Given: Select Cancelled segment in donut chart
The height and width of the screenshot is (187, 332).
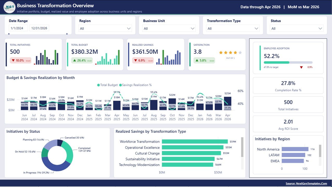Looking at the screenshot, I should (60, 143).
